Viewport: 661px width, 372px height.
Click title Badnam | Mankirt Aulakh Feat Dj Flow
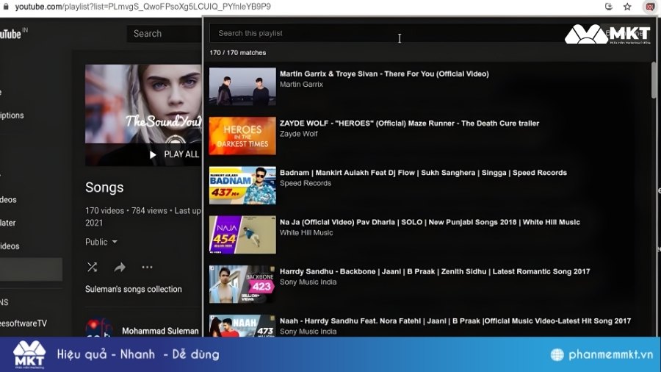[x=423, y=173]
